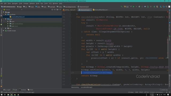Open the Navigate menu

coord(15,3)
